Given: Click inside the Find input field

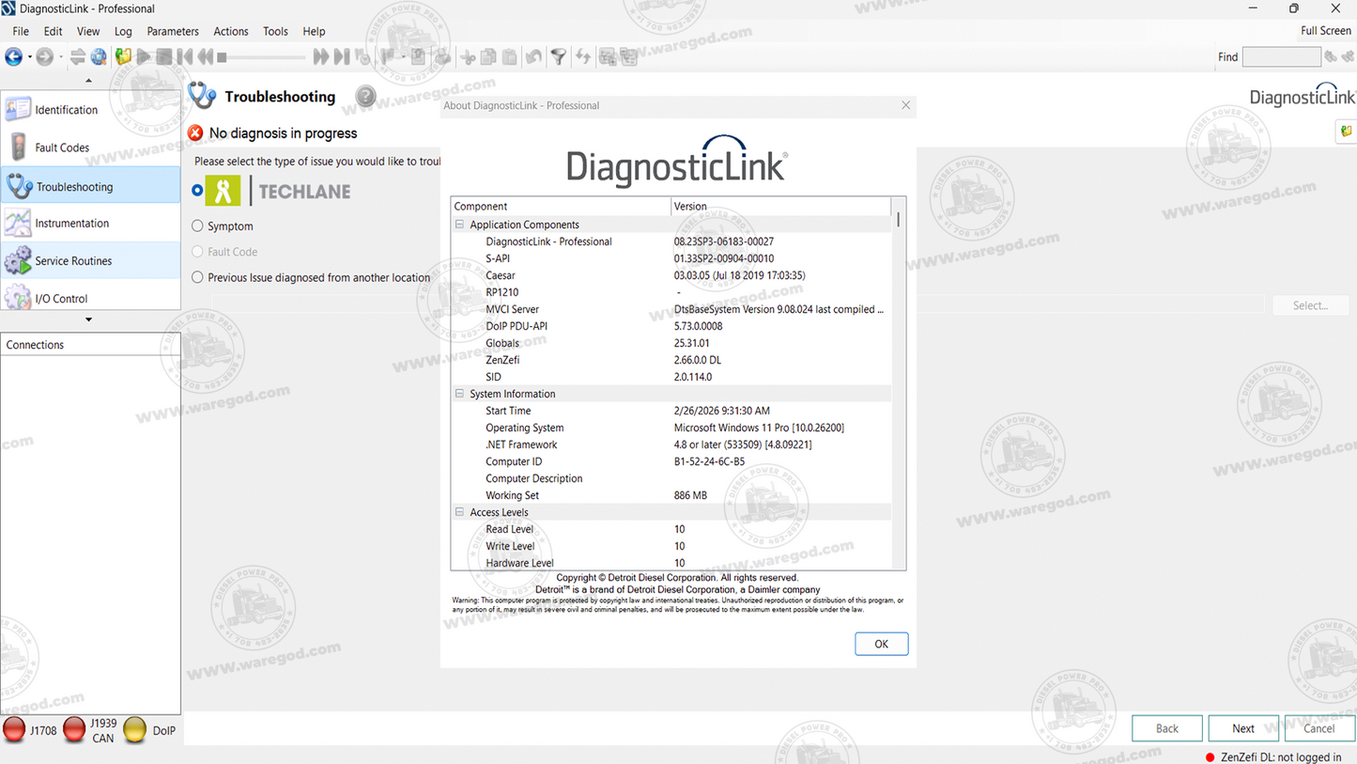Looking at the screenshot, I should 1281,56.
